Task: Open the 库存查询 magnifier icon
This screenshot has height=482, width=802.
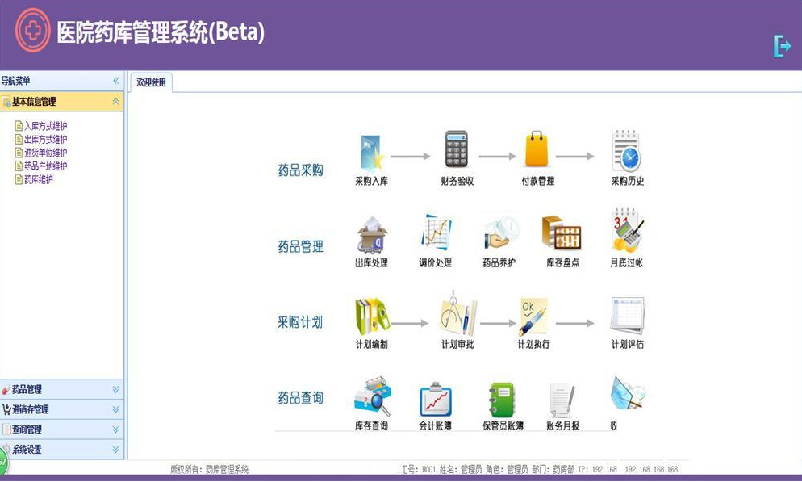Action: click(x=373, y=397)
